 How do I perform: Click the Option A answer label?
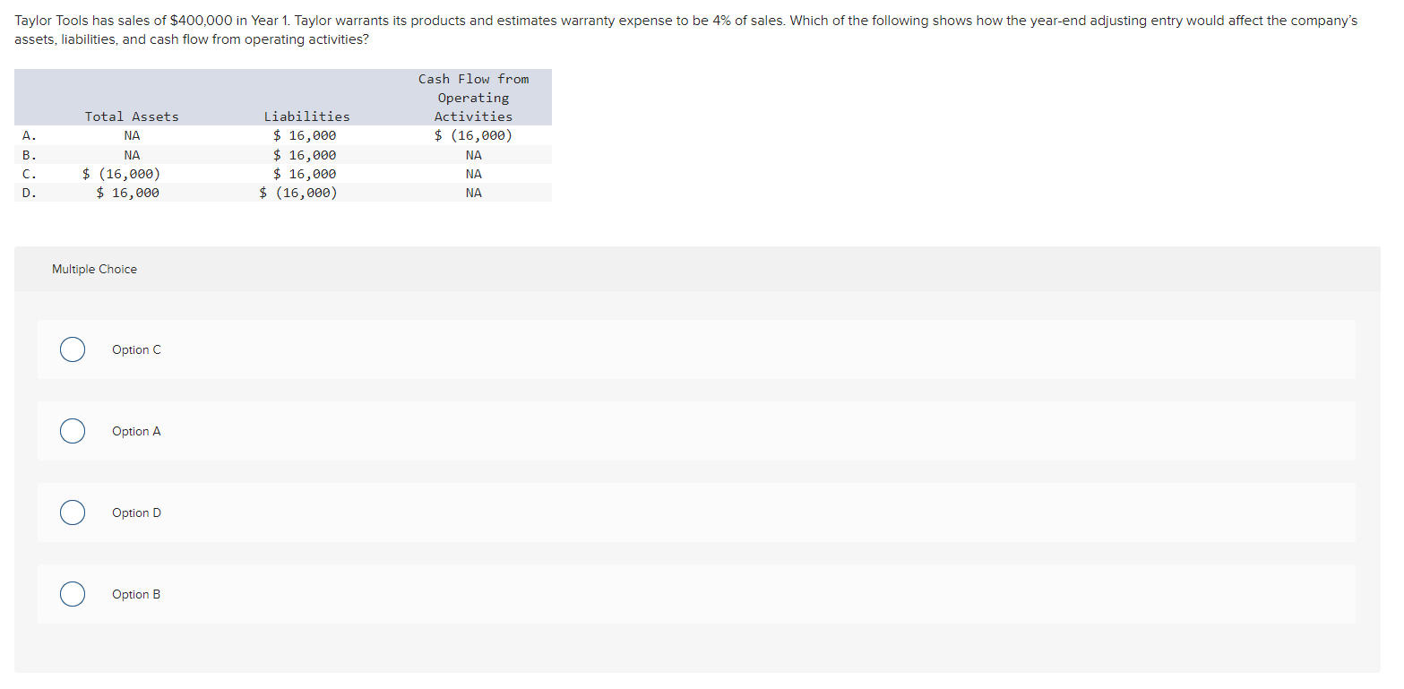[x=136, y=431]
